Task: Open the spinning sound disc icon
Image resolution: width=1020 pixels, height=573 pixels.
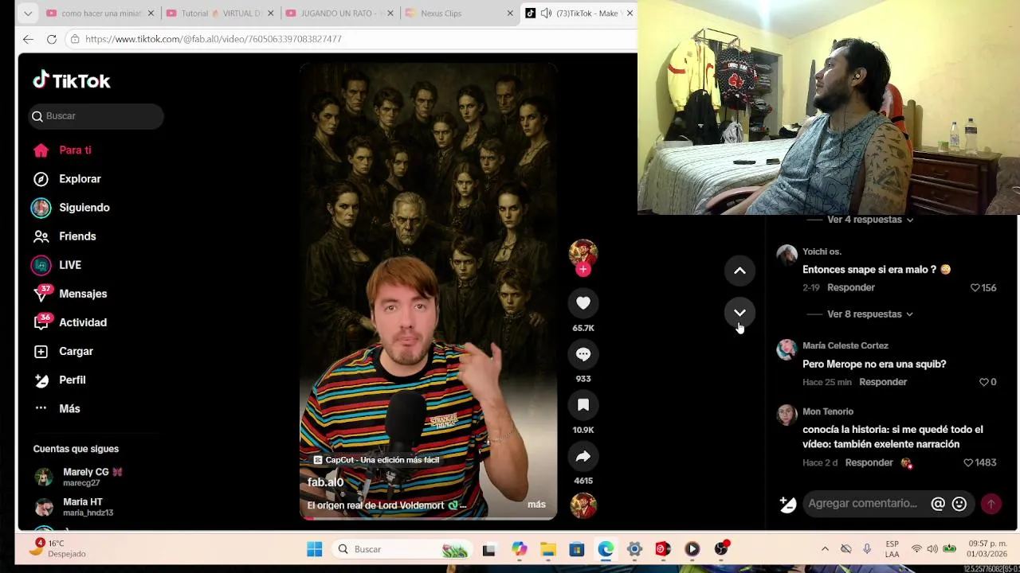Action: tap(583, 505)
